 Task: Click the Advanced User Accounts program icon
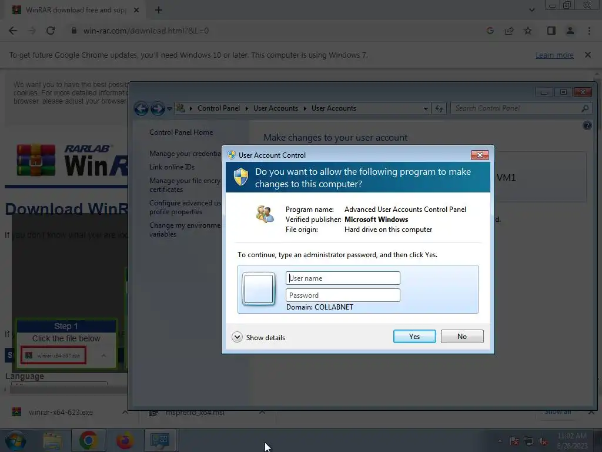pos(265,214)
